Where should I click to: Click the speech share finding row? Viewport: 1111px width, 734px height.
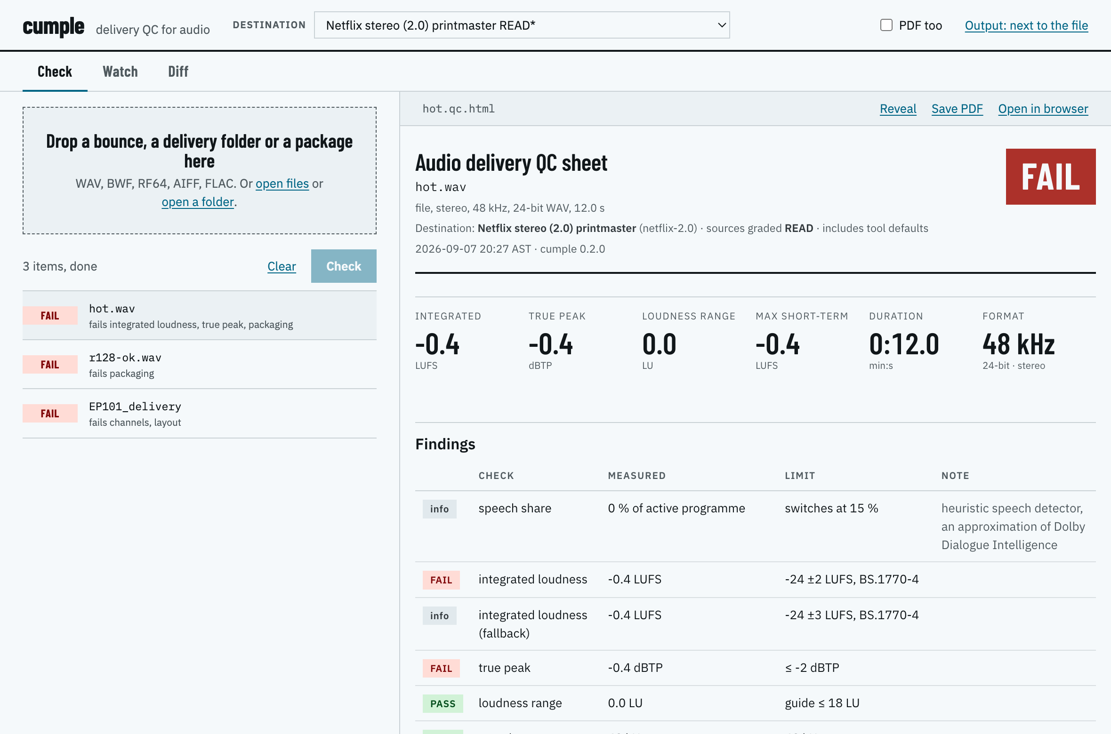756,527
